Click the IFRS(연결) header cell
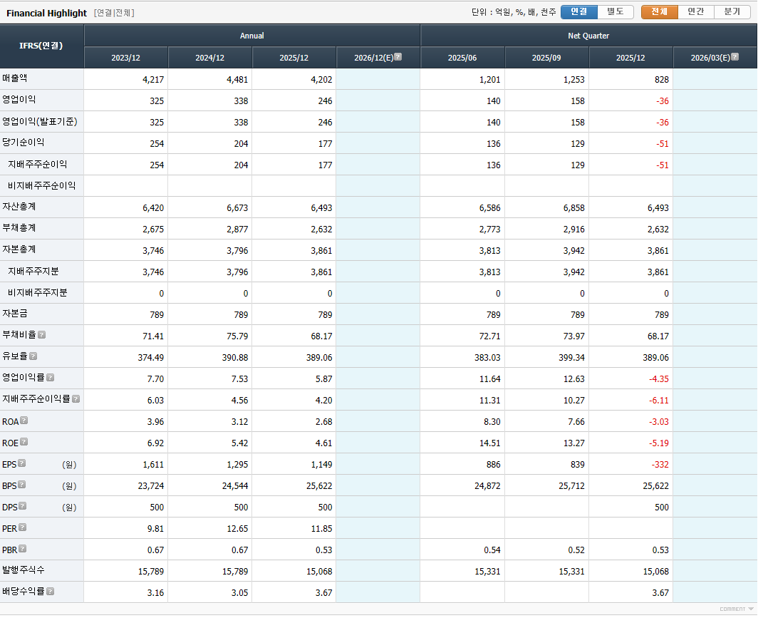763x618 pixels. tap(41, 46)
